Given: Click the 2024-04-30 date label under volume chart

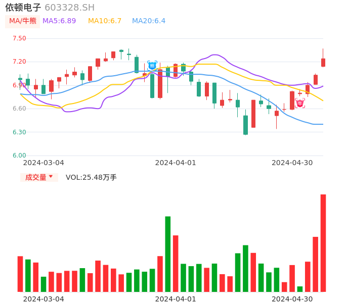Looking at the screenshot, I should 292,298.
